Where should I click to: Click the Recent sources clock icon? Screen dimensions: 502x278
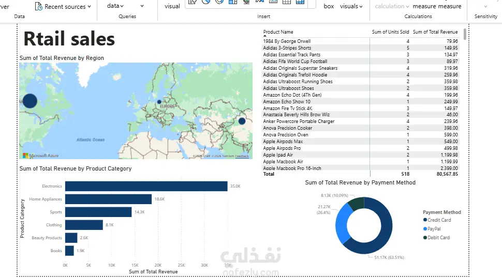click(38, 6)
